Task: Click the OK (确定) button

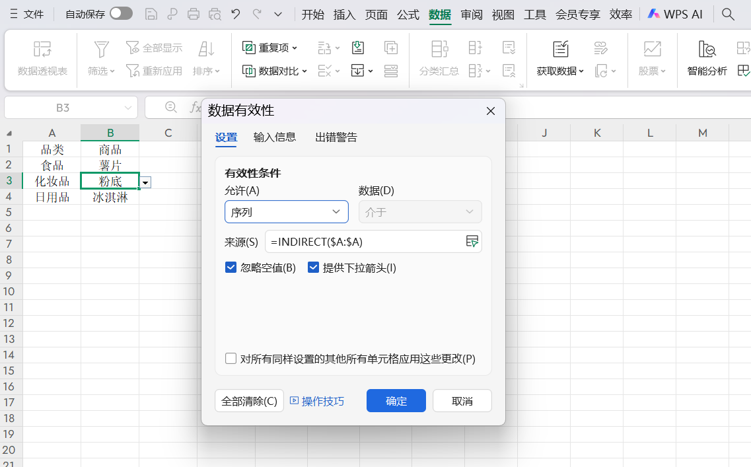Action: (396, 401)
